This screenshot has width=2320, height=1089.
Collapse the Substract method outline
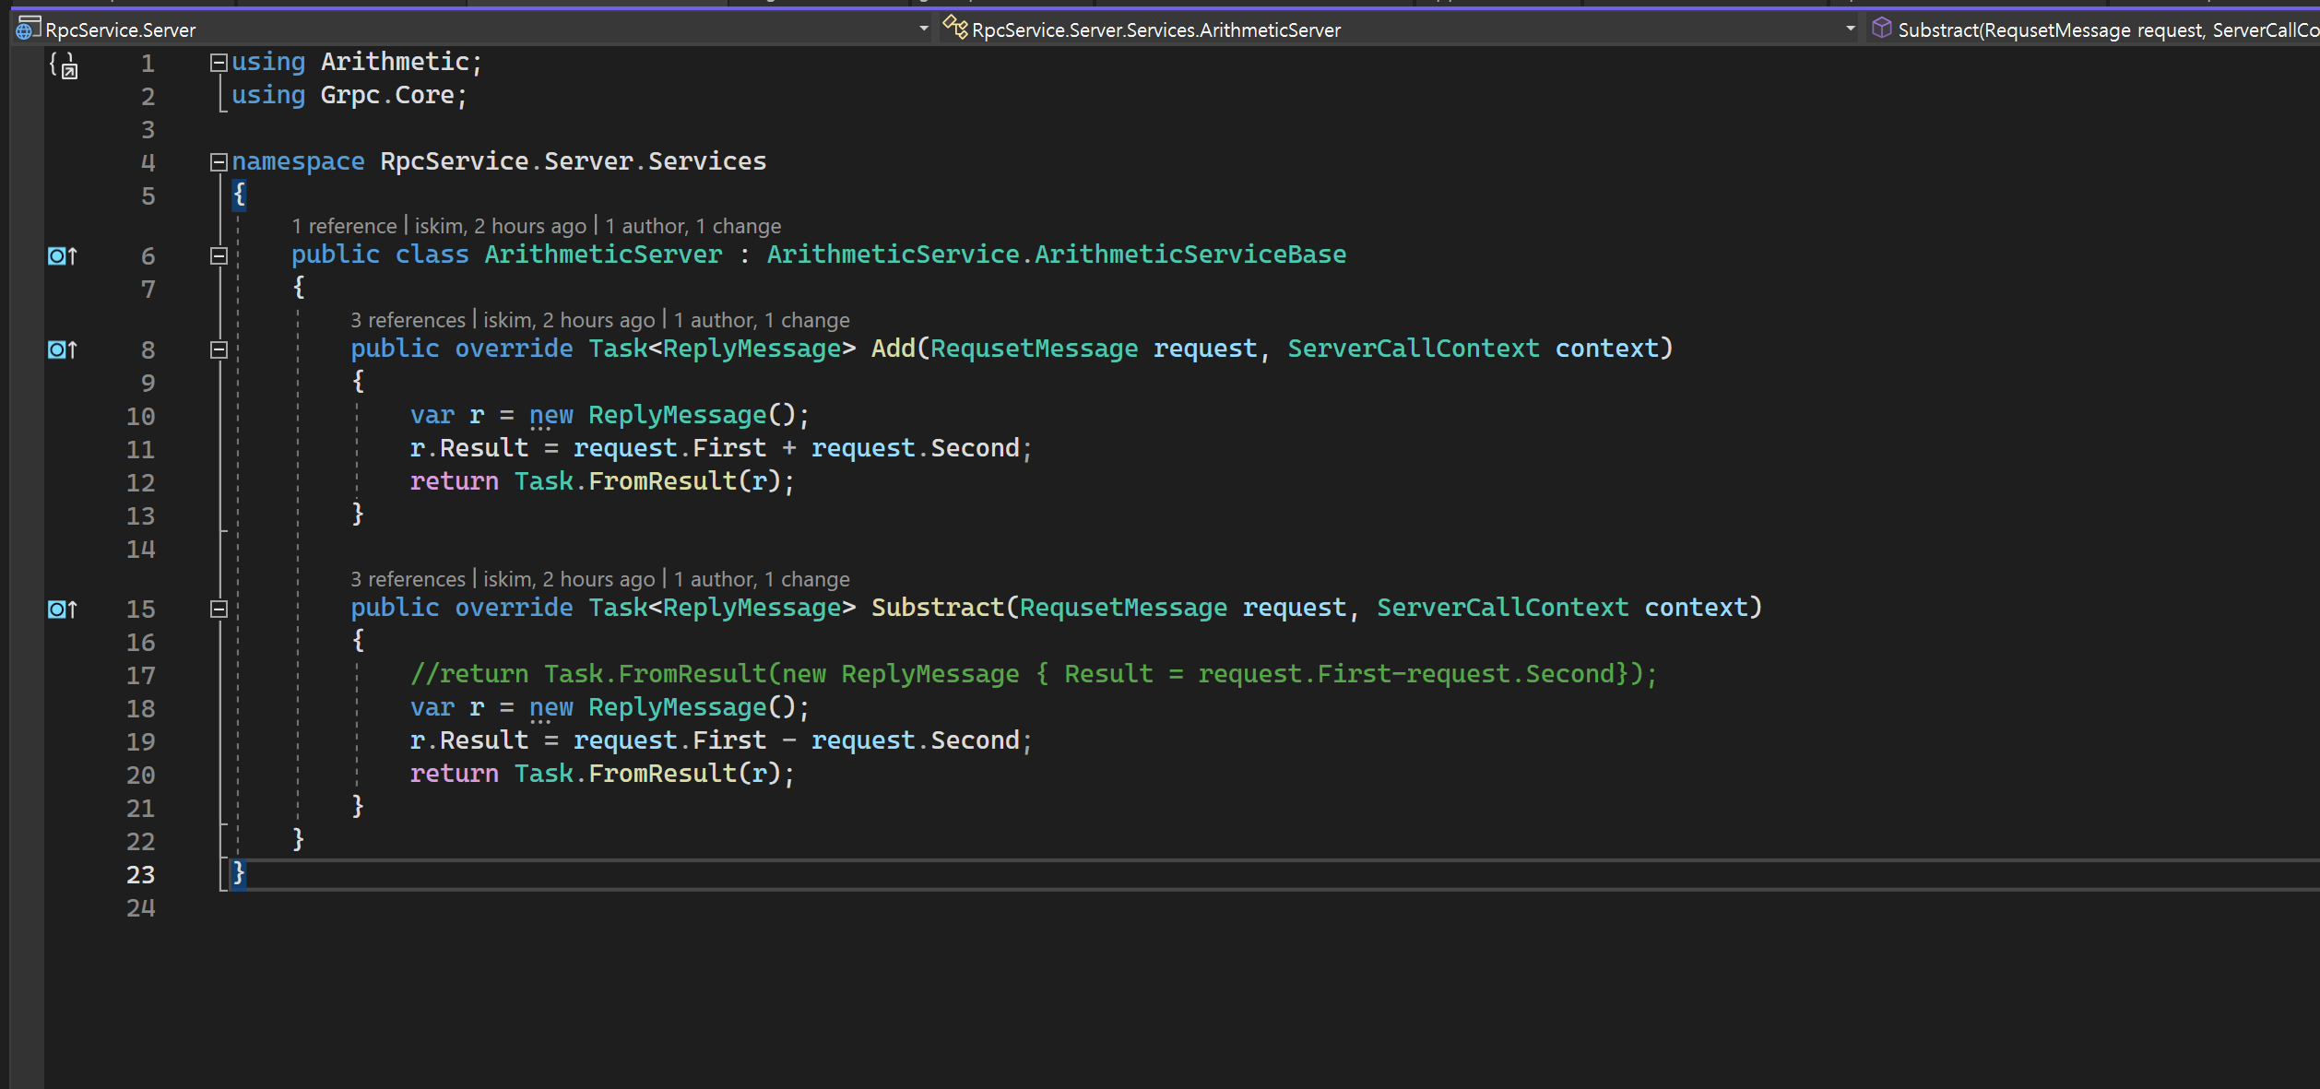(219, 609)
